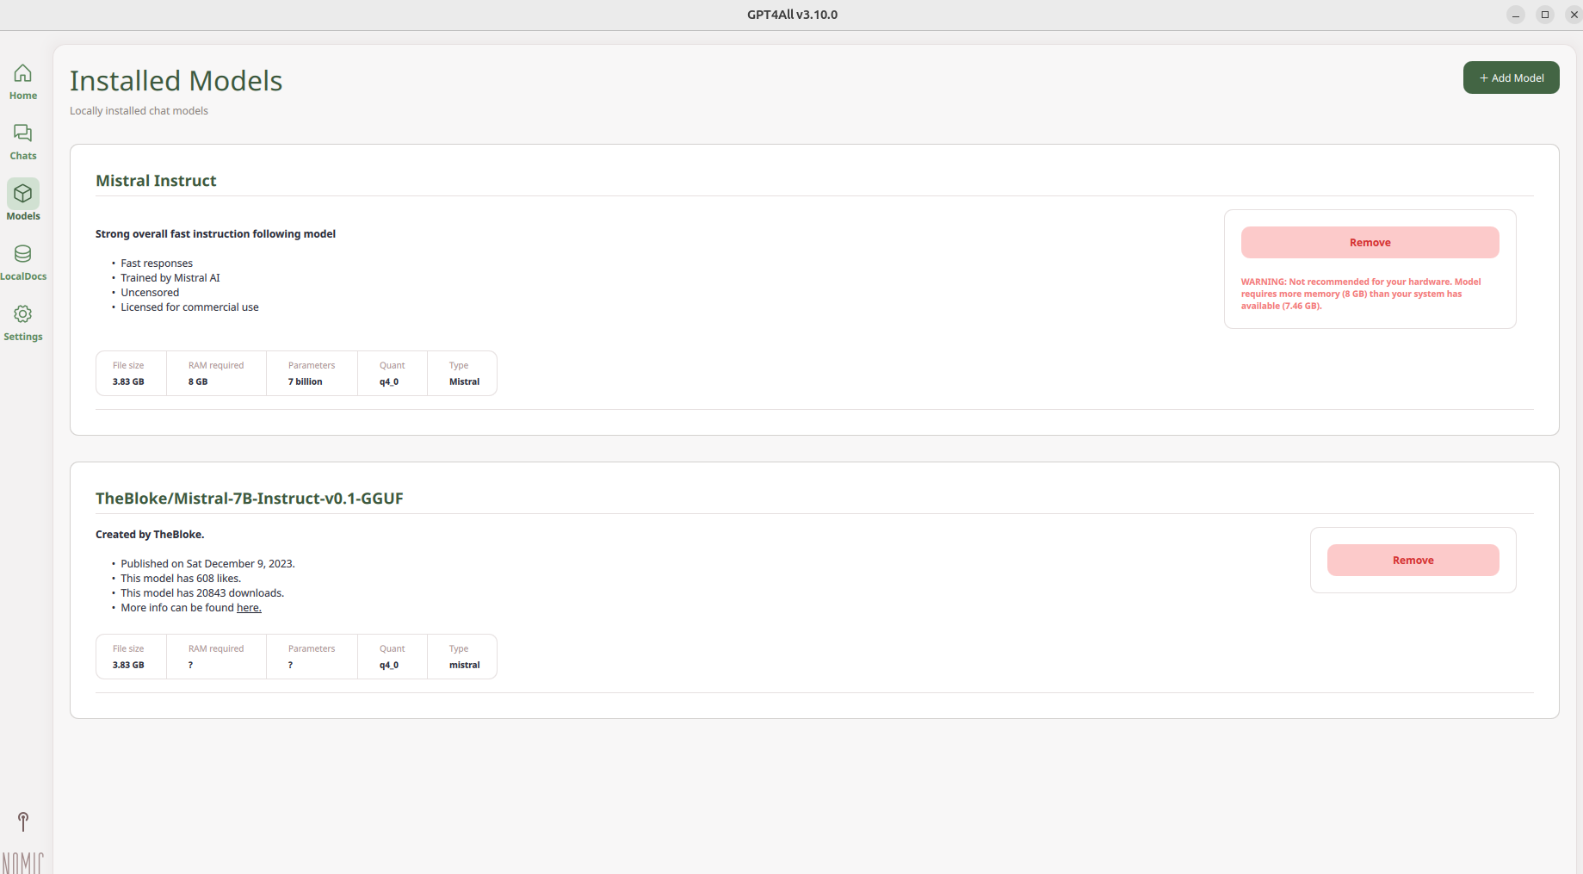Go to the Home view
The image size is (1583, 874).
pyautogui.click(x=23, y=82)
